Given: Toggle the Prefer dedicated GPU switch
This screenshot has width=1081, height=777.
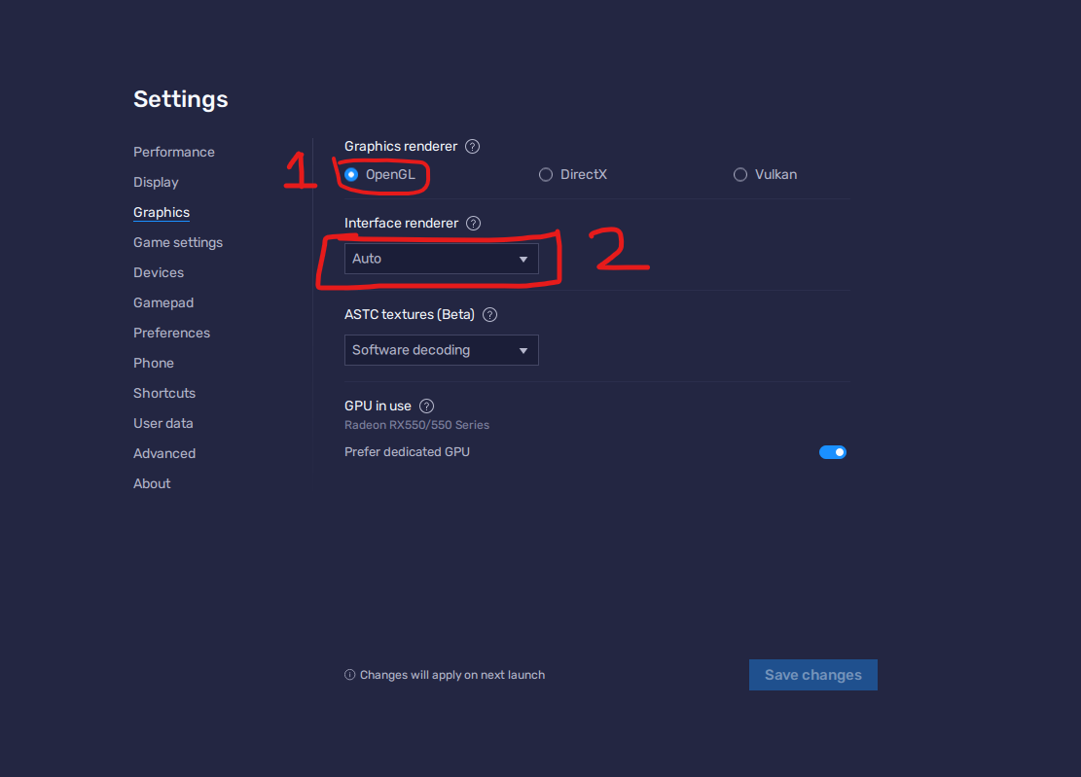Looking at the screenshot, I should pos(833,452).
